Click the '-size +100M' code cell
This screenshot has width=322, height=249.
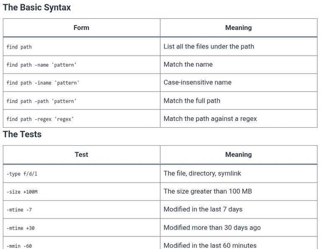pyautogui.click(x=22, y=192)
